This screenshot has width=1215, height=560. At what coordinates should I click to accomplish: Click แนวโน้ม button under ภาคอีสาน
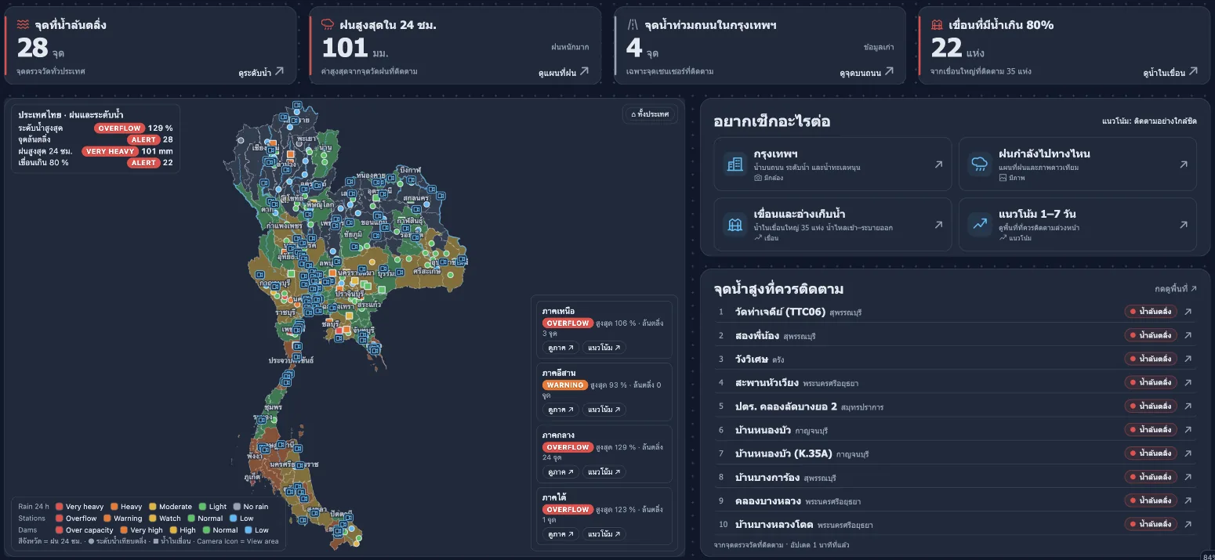click(604, 409)
